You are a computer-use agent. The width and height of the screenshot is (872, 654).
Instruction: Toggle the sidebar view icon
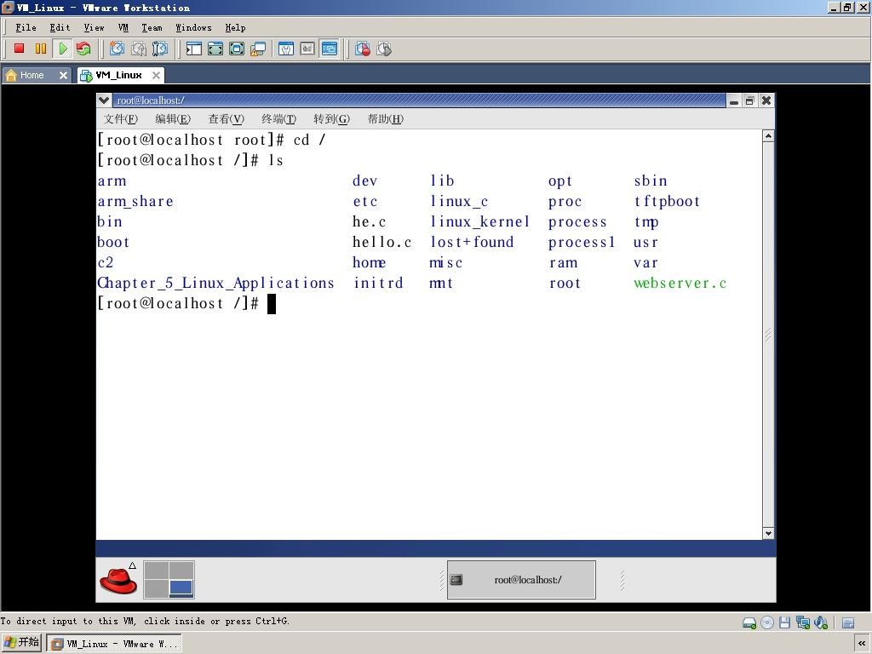[x=193, y=49]
